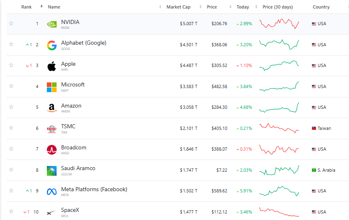The height and width of the screenshot is (220, 349).
Task: Click Apple's price $305.52
Action: coord(219,65)
